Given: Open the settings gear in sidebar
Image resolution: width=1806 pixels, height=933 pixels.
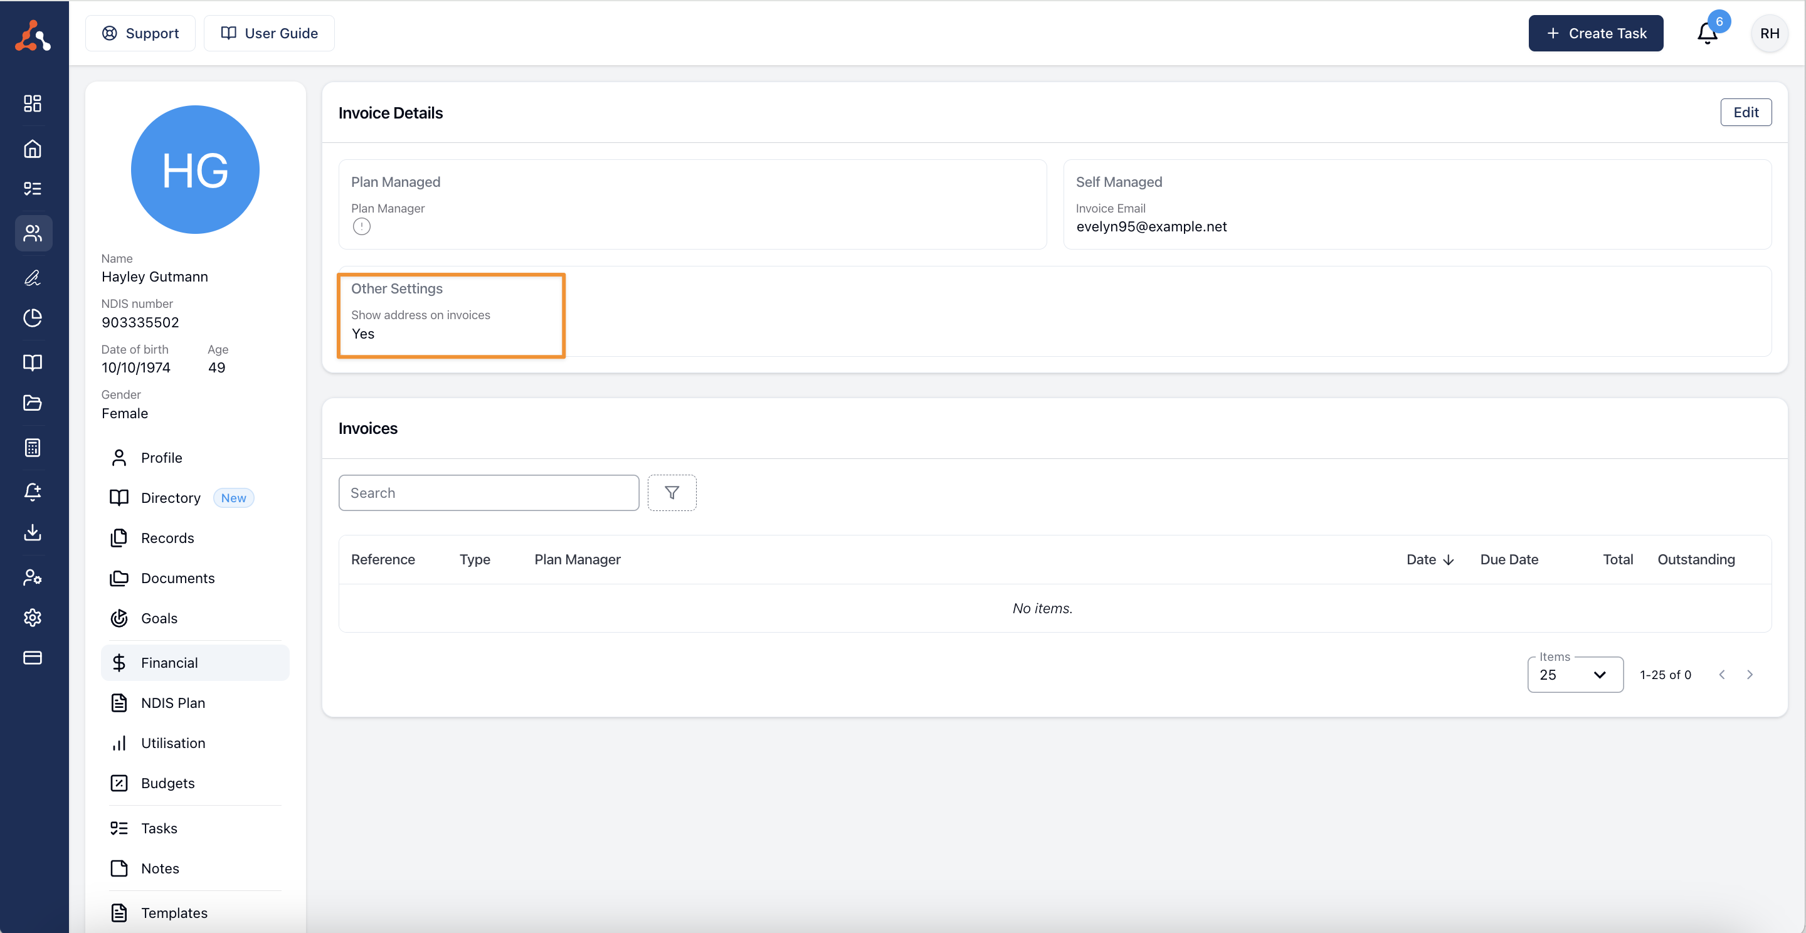Looking at the screenshot, I should coord(32,618).
